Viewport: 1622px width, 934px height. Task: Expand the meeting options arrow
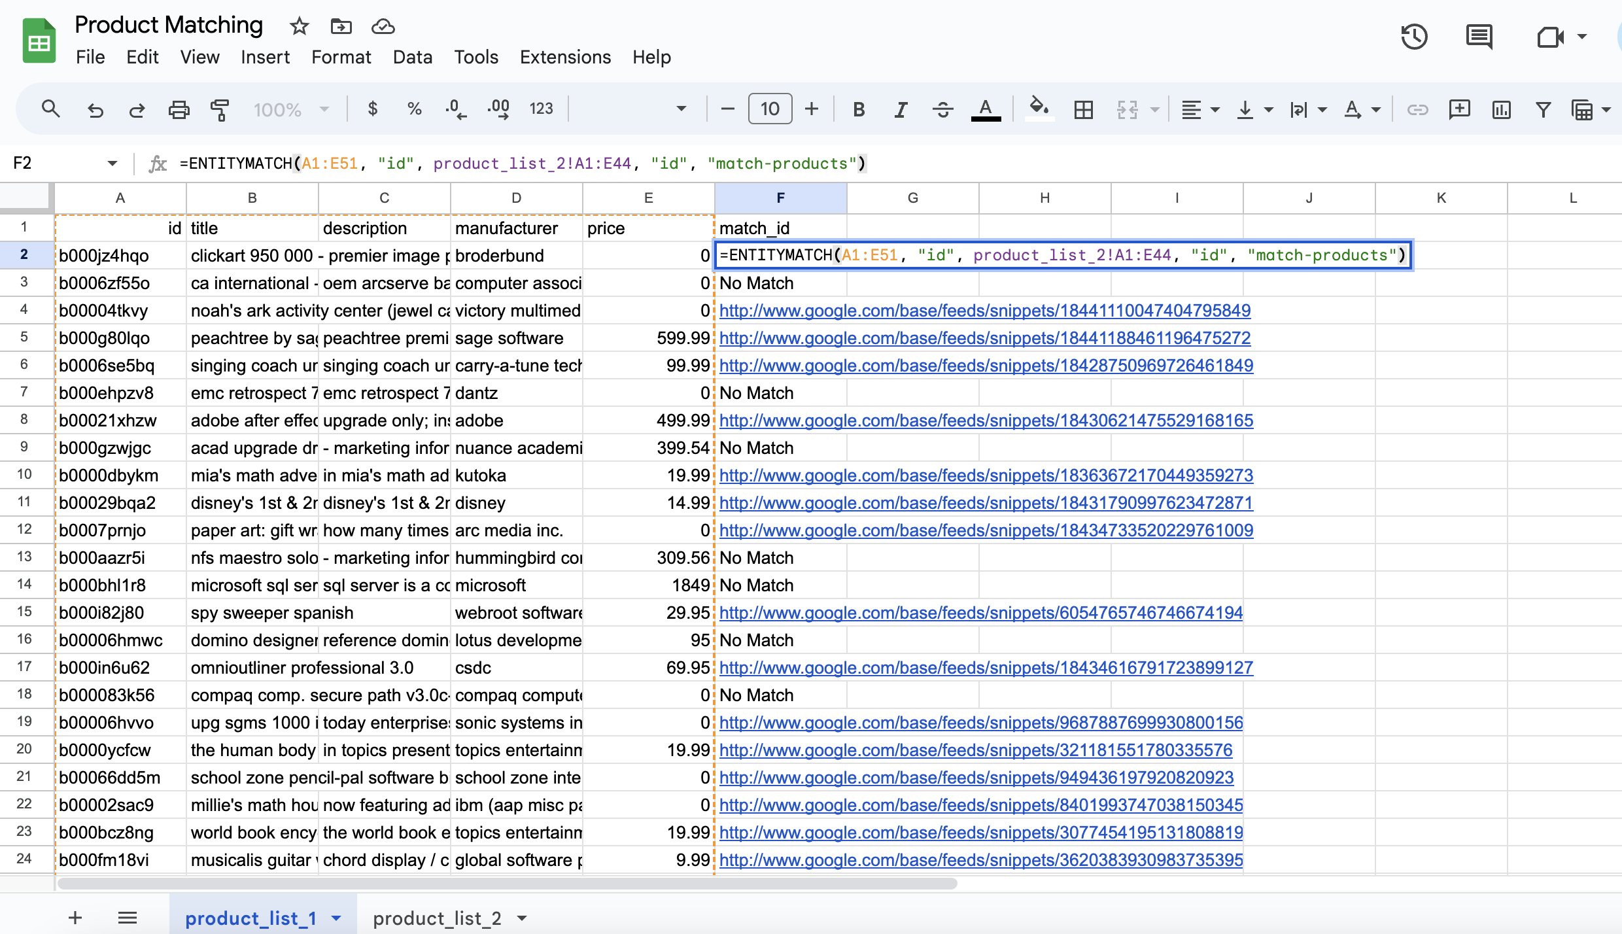pyautogui.click(x=1581, y=37)
